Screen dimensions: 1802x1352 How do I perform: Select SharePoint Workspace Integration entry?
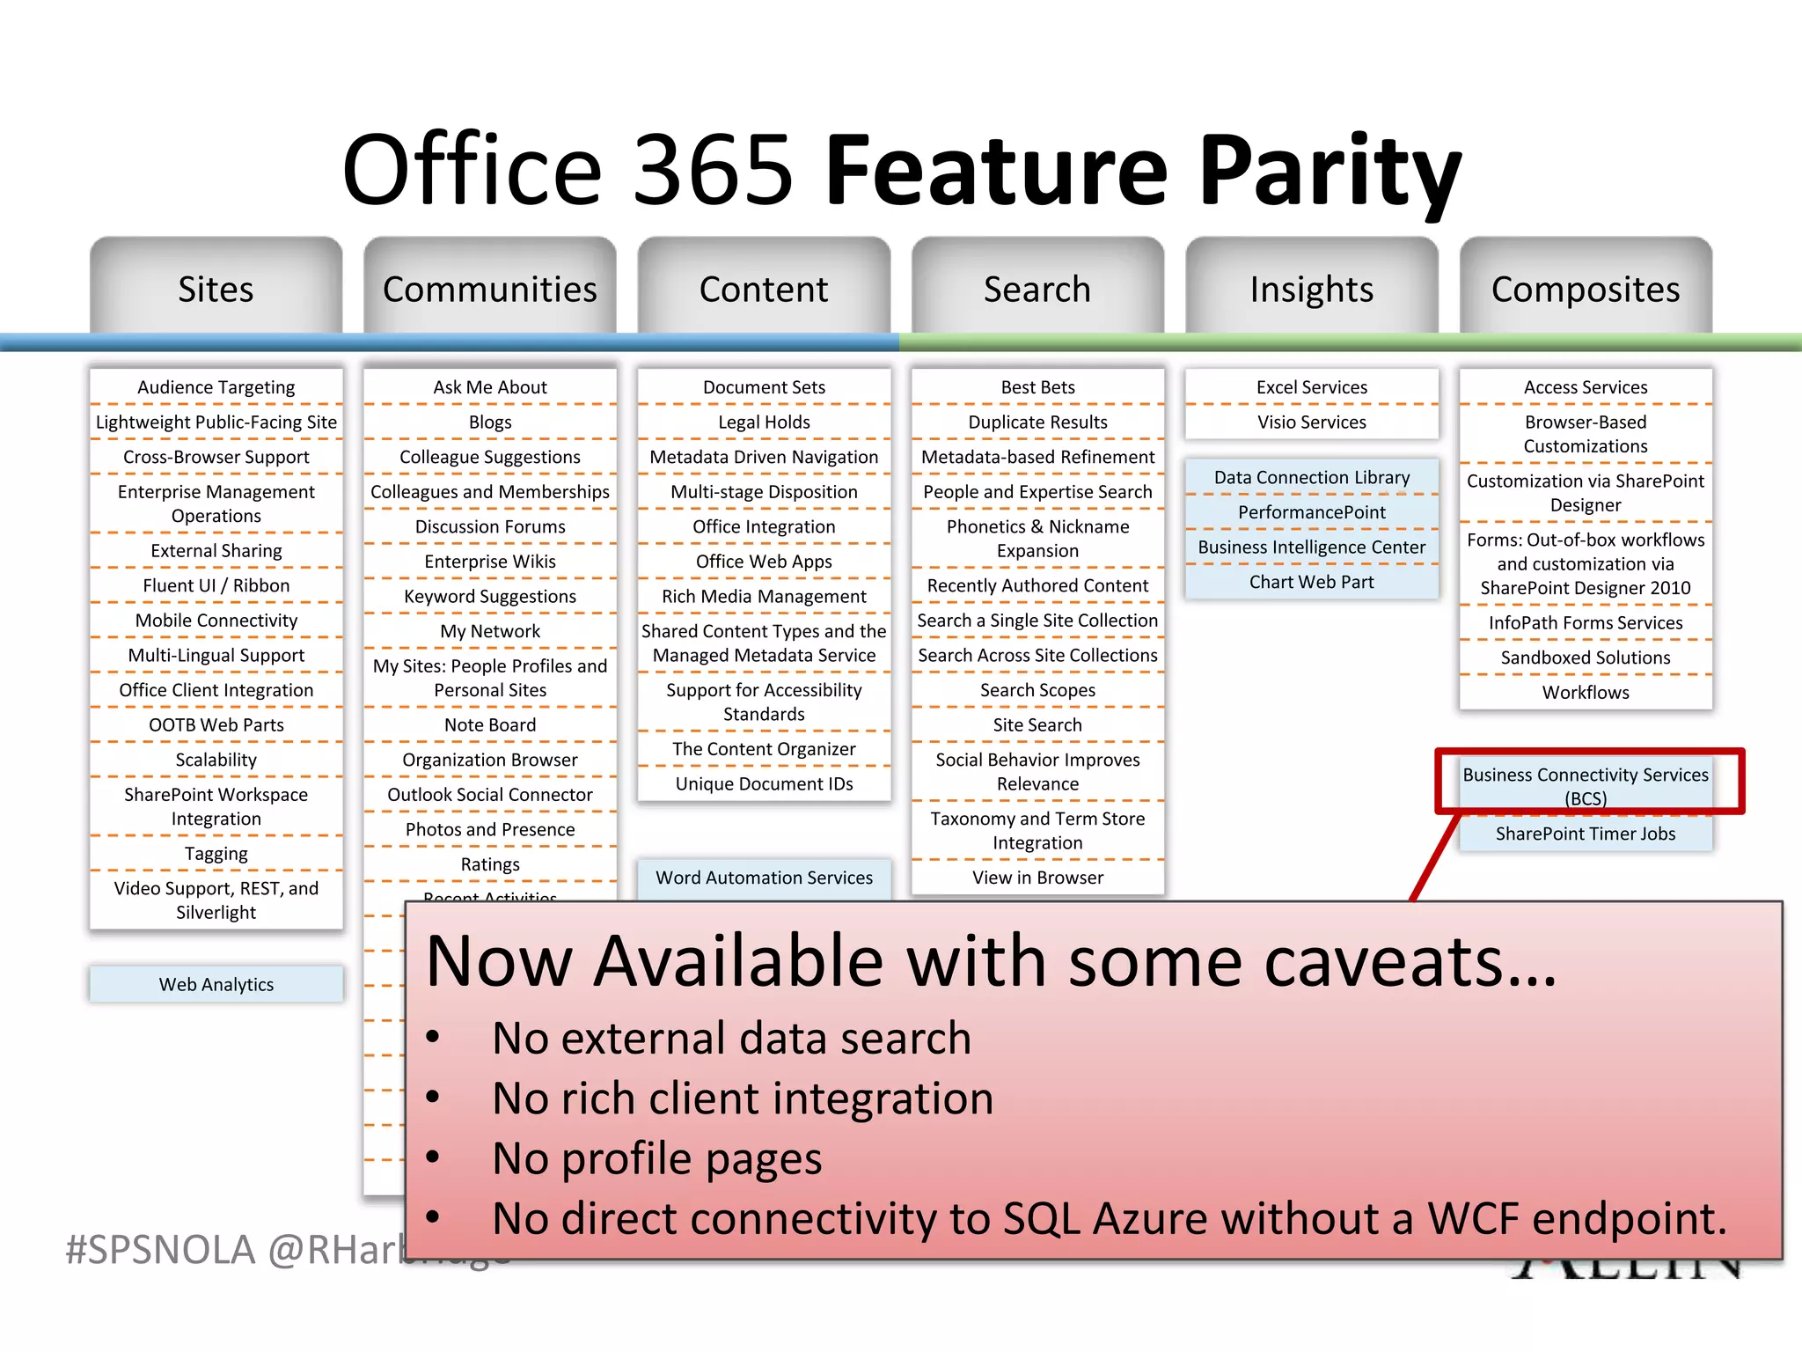point(216,806)
